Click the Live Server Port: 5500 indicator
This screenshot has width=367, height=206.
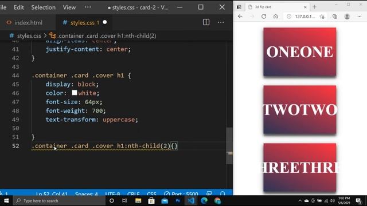point(181,194)
